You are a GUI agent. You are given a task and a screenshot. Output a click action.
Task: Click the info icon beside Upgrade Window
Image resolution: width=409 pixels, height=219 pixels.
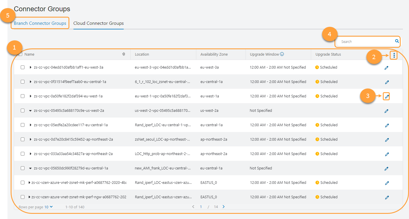(282, 54)
